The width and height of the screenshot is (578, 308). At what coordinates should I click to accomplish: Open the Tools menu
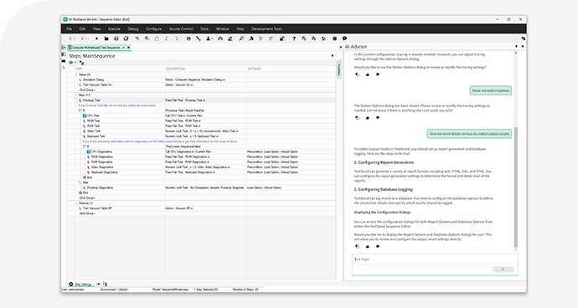(x=204, y=28)
